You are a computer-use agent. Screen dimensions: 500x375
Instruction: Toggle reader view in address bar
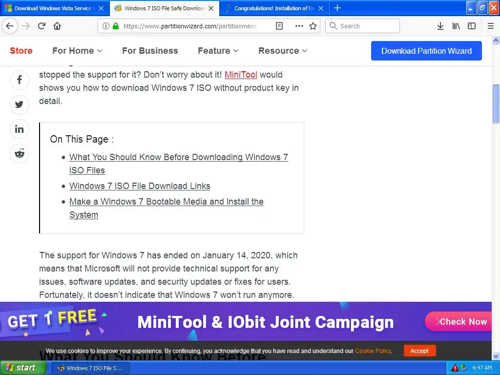coord(279,26)
